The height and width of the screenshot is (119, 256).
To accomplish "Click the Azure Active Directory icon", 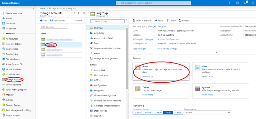I will 4,90.
